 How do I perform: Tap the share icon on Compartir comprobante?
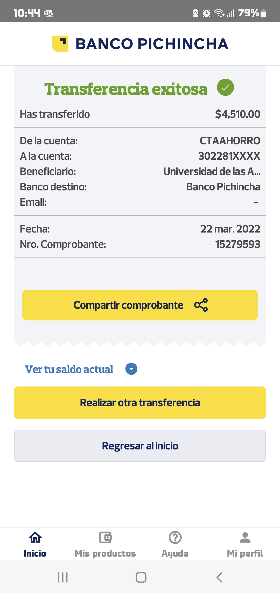pyautogui.click(x=201, y=305)
